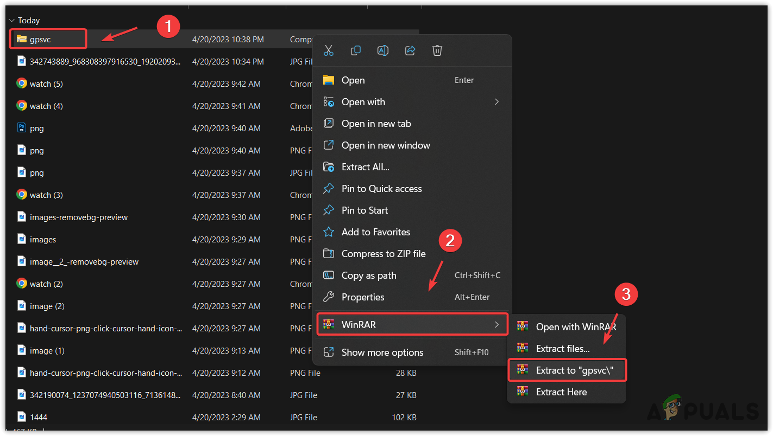Select Pin to Quick access
This screenshot has width=773, height=436.
tap(381, 189)
